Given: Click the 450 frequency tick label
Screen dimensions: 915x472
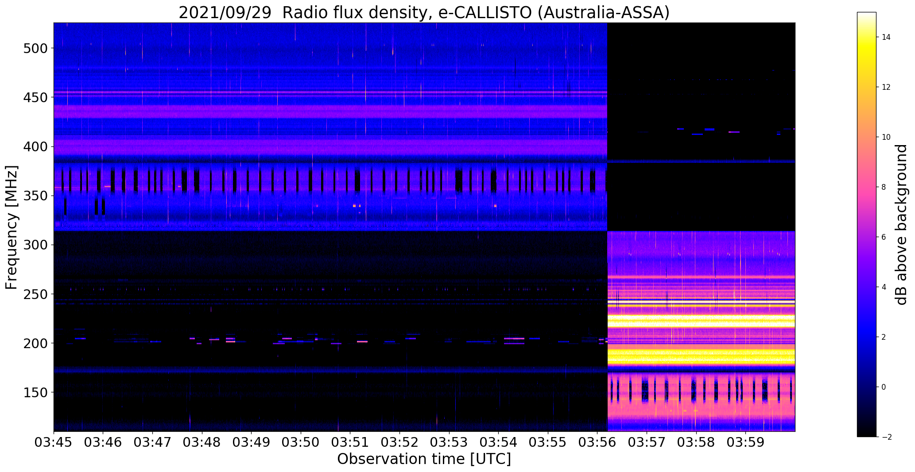Looking at the screenshot, I should pyautogui.click(x=35, y=97).
